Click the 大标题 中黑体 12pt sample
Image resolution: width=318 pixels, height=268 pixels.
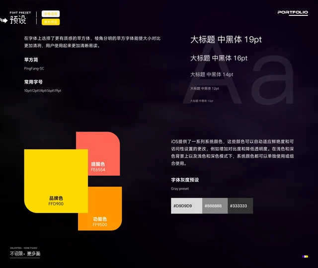[x=205, y=88]
